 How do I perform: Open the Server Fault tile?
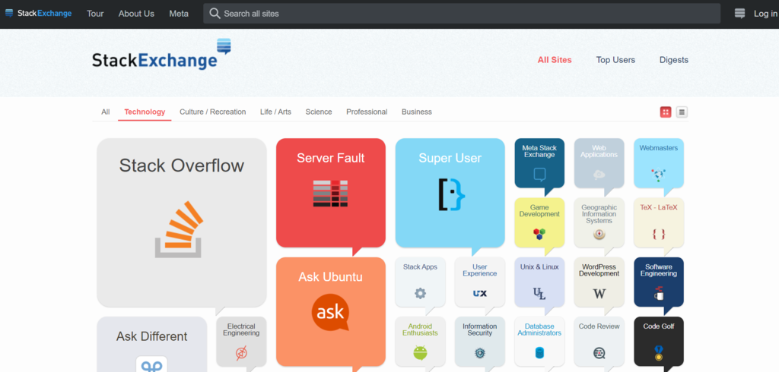331,192
